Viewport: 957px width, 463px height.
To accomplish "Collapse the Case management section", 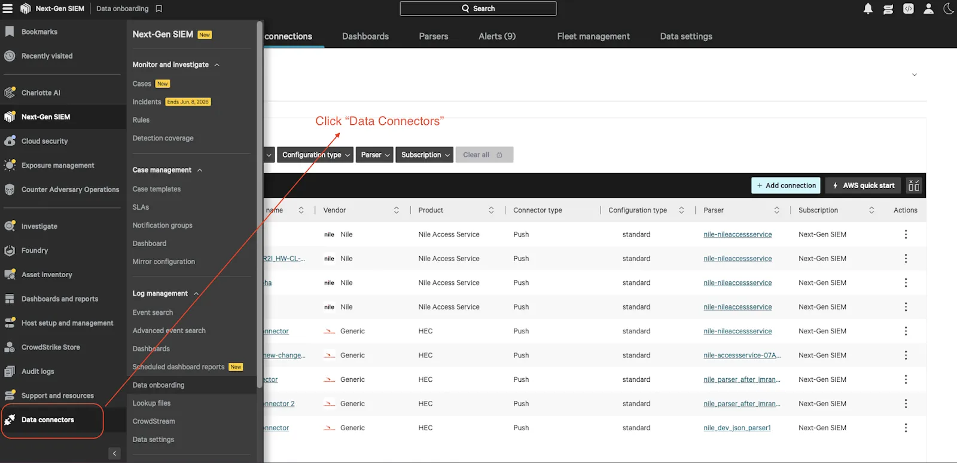I will tap(200, 170).
